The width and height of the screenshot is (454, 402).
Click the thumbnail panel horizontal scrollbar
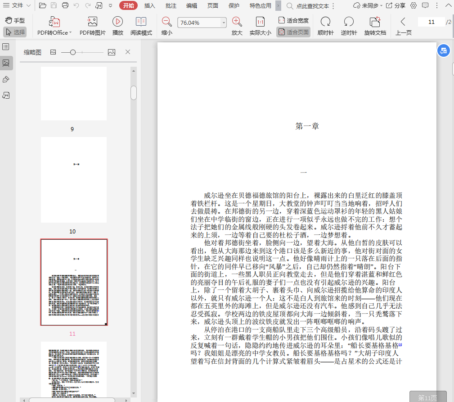tap(72, 400)
